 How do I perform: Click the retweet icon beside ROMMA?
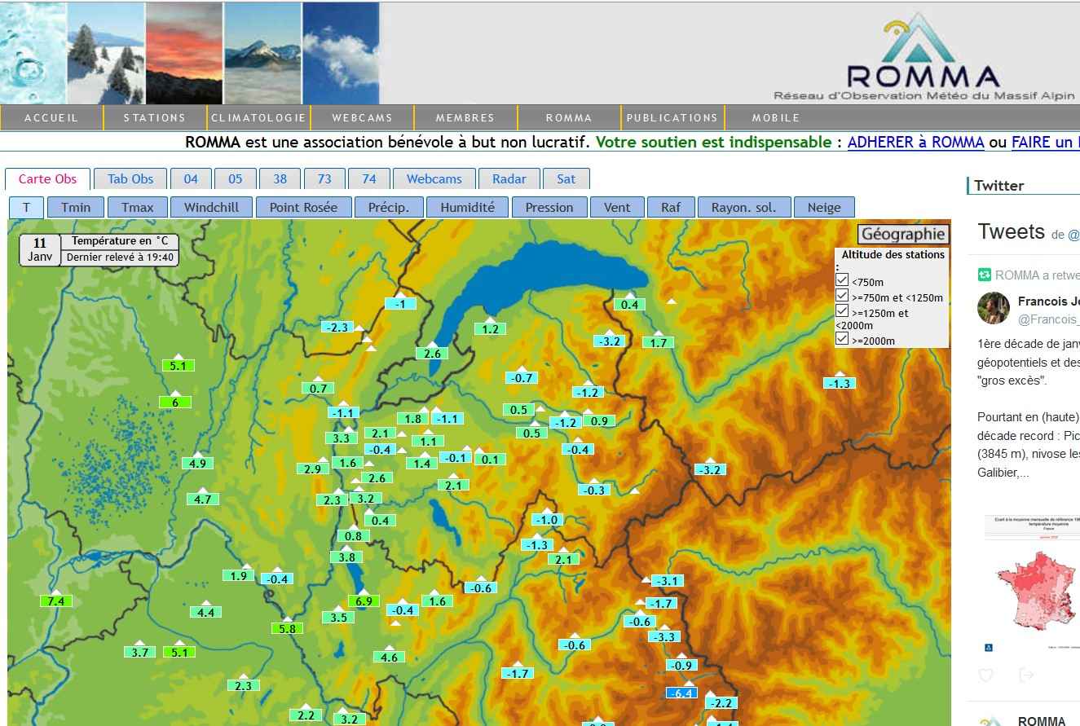point(984,275)
